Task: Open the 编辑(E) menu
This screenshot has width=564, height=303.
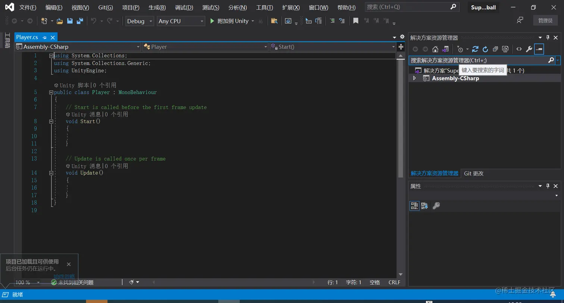Action: point(54,7)
